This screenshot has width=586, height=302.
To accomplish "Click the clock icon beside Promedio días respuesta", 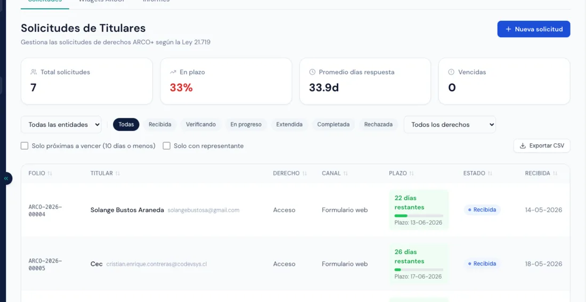I will 312,72.
